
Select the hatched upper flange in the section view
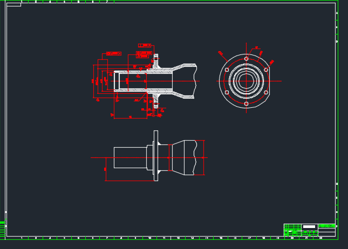click(156, 61)
